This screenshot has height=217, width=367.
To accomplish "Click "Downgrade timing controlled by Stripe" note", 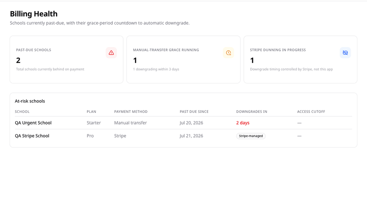I will [291, 69].
